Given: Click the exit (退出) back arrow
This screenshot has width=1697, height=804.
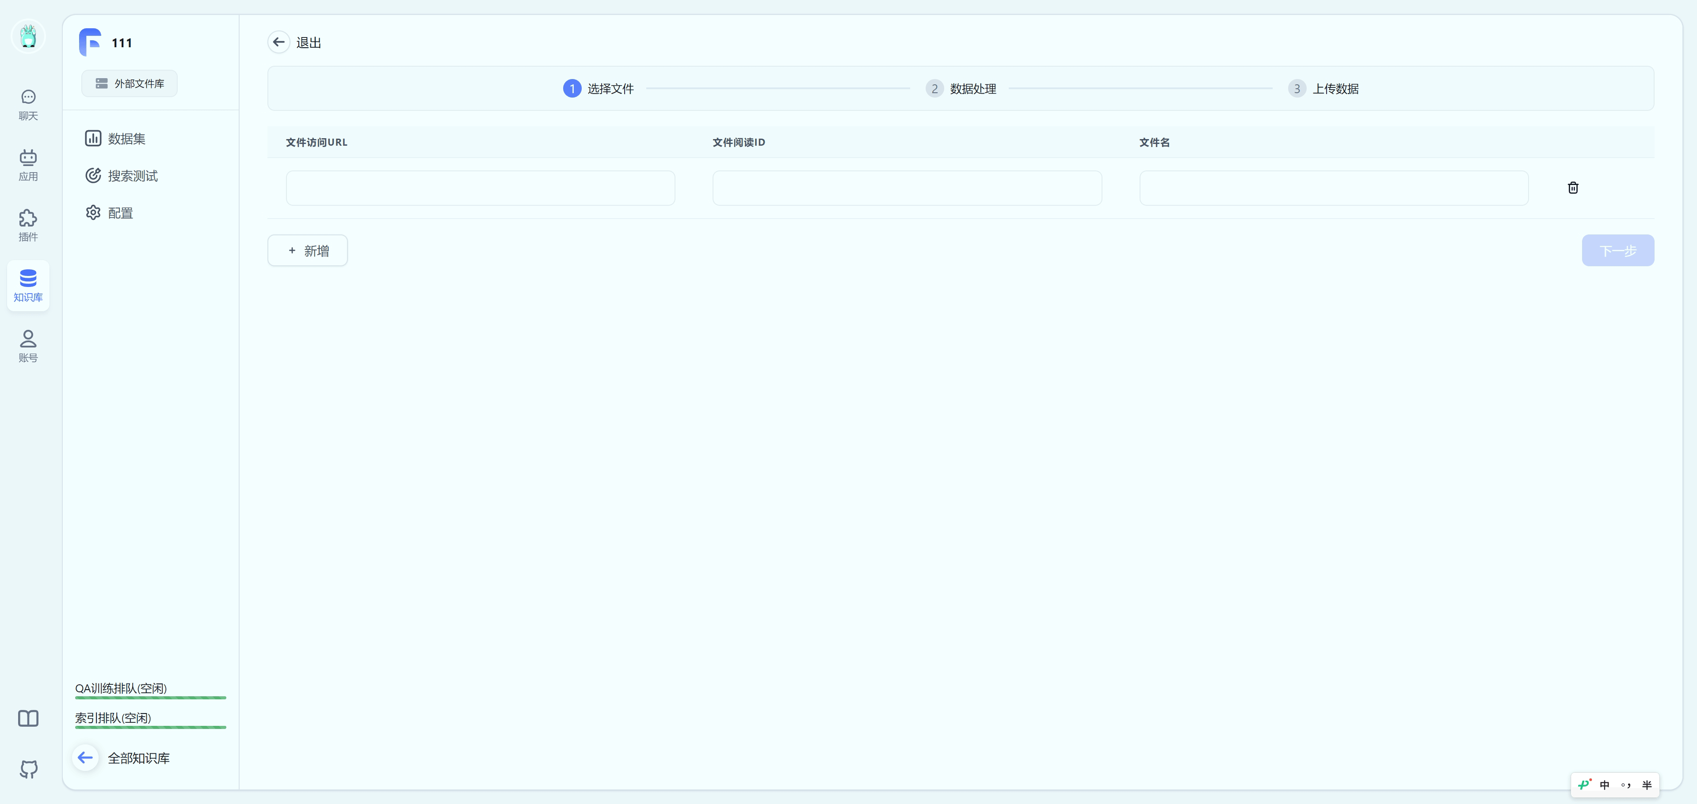Looking at the screenshot, I should tap(278, 42).
